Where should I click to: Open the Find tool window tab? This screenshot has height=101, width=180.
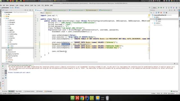click(x=5, y=91)
